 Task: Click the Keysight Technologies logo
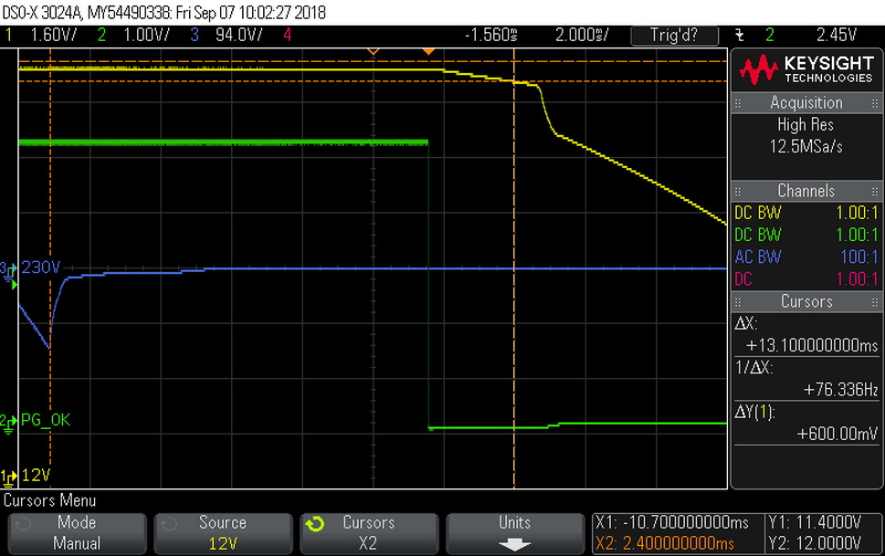[x=806, y=69]
